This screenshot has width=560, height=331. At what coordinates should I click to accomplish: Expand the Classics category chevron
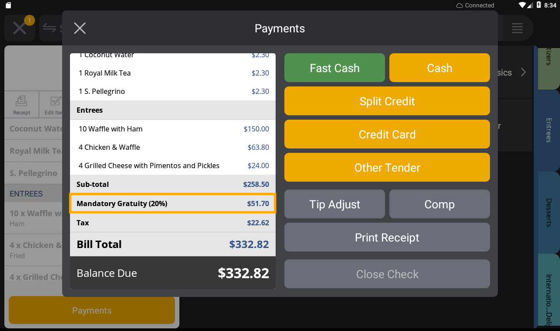pyautogui.click(x=524, y=73)
